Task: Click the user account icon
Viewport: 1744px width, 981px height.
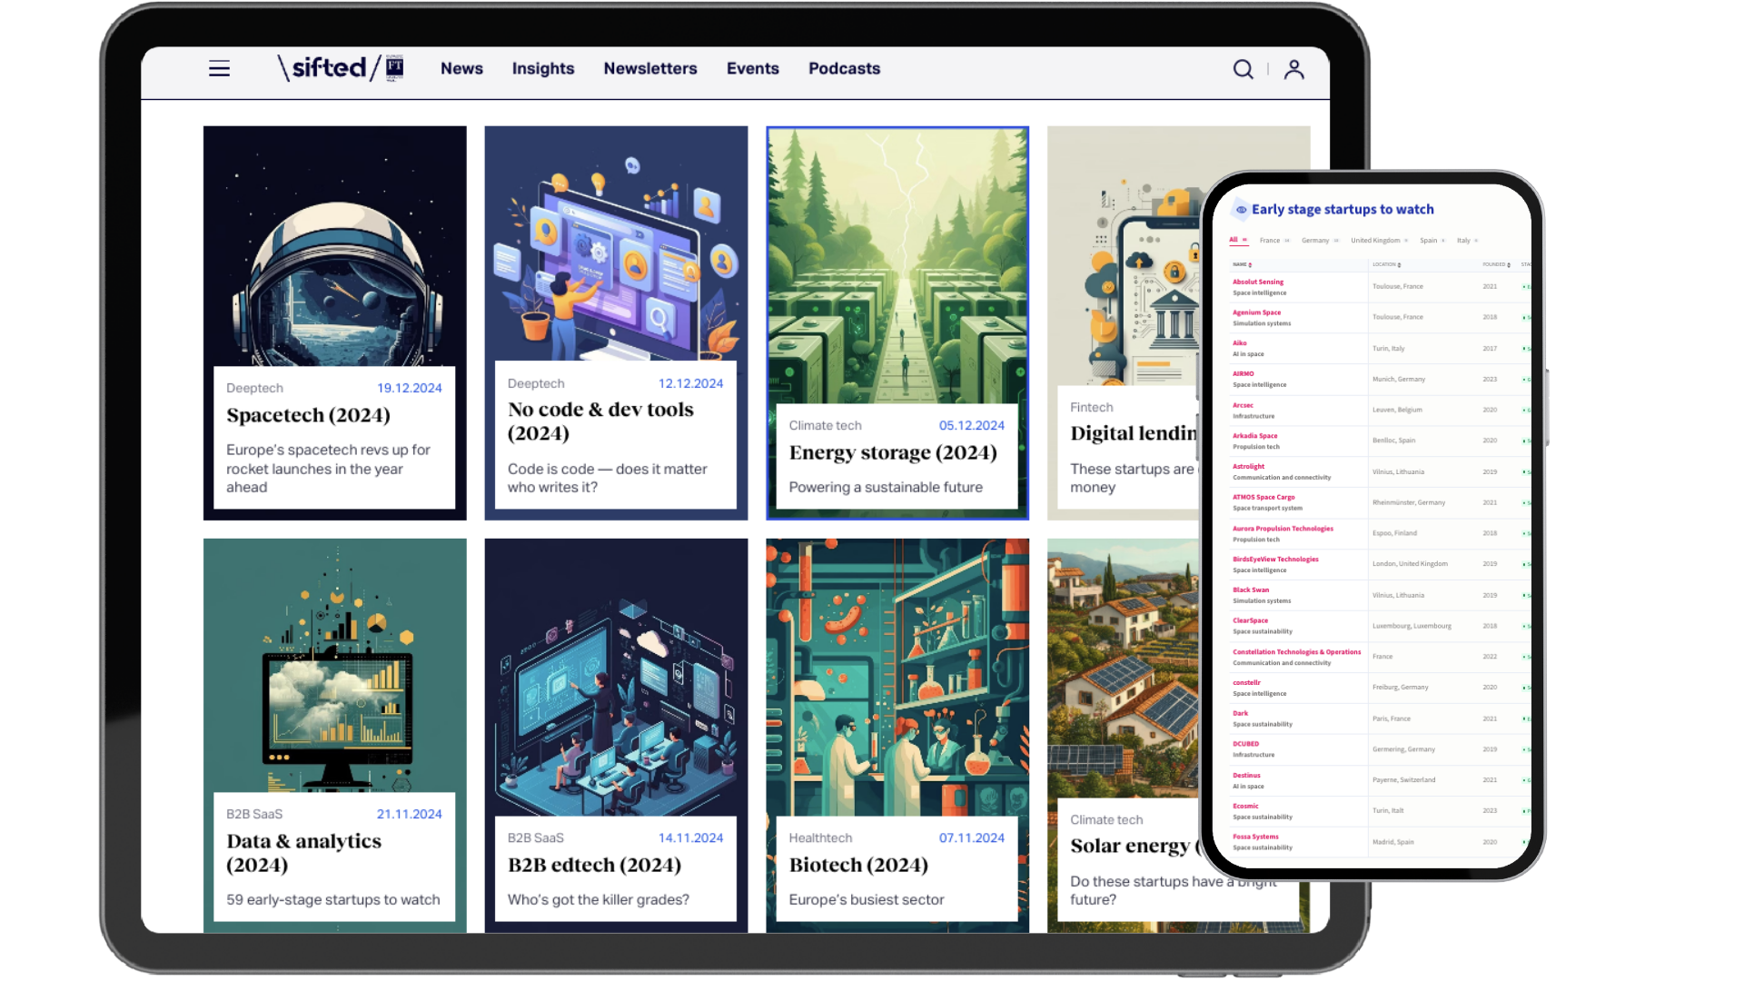Action: (x=1293, y=69)
